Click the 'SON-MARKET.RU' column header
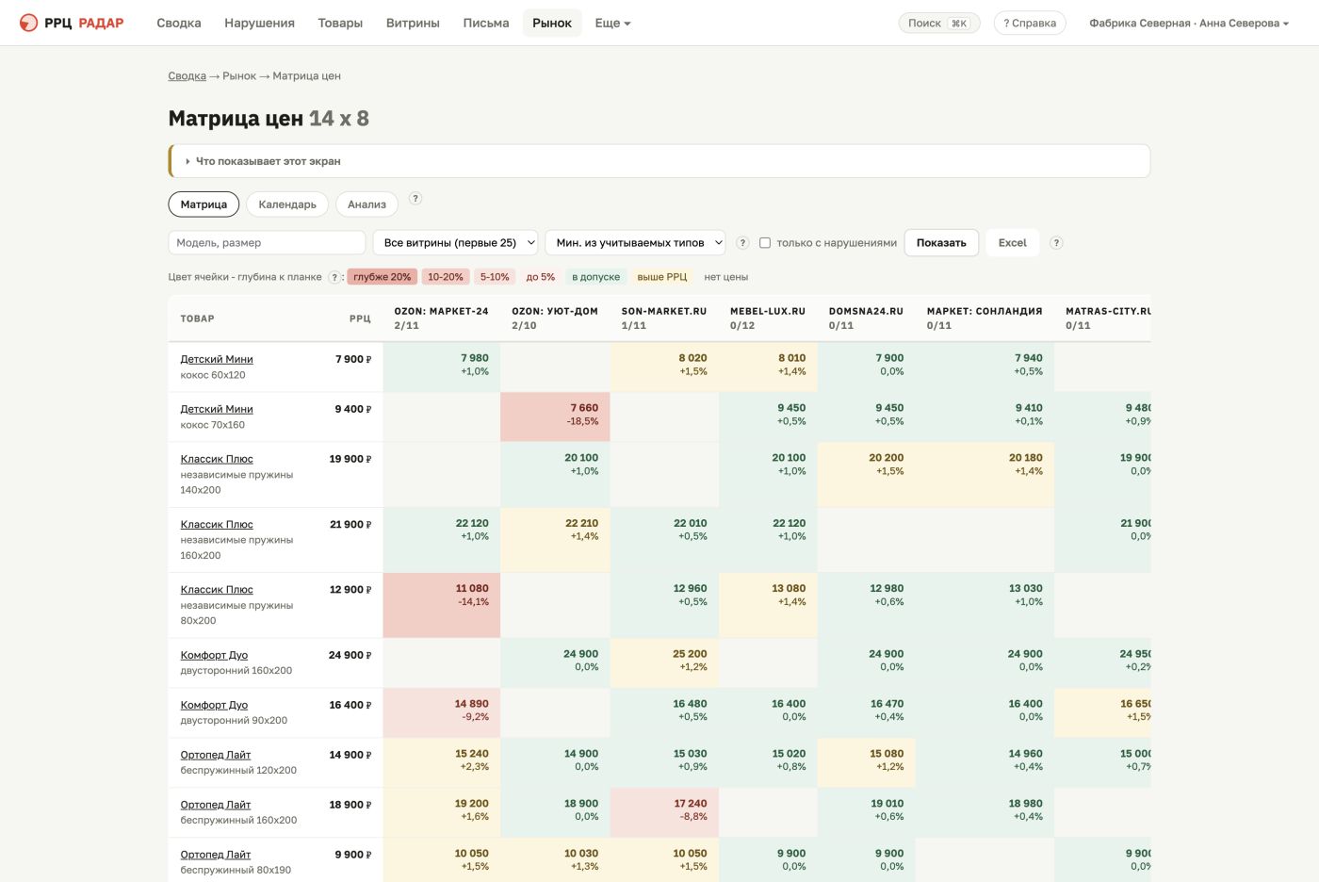 tap(664, 318)
